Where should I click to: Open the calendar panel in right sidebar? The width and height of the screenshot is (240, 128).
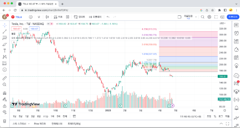(x=236, y=58)
